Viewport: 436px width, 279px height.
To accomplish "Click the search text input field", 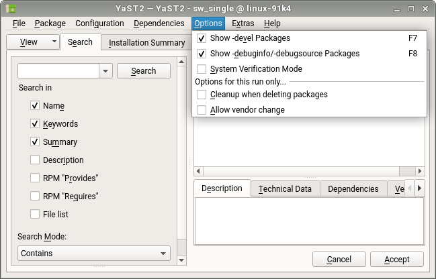I will (58, 71).
